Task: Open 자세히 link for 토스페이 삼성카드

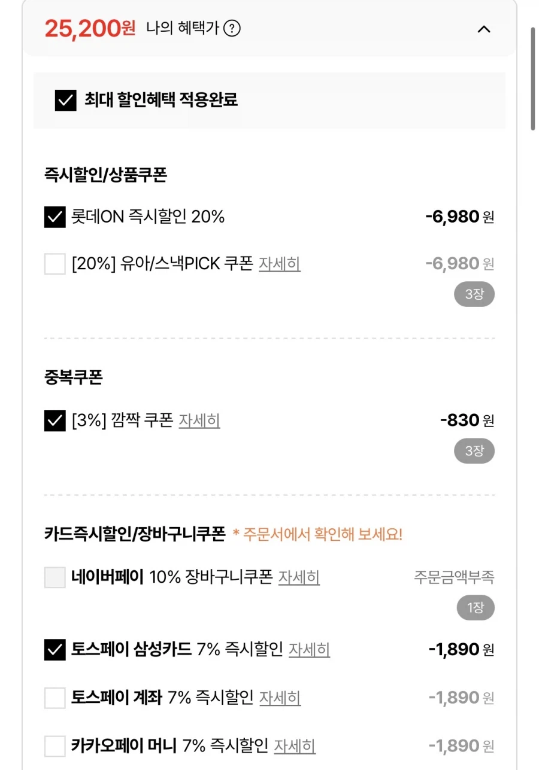Action: [309, 649]
